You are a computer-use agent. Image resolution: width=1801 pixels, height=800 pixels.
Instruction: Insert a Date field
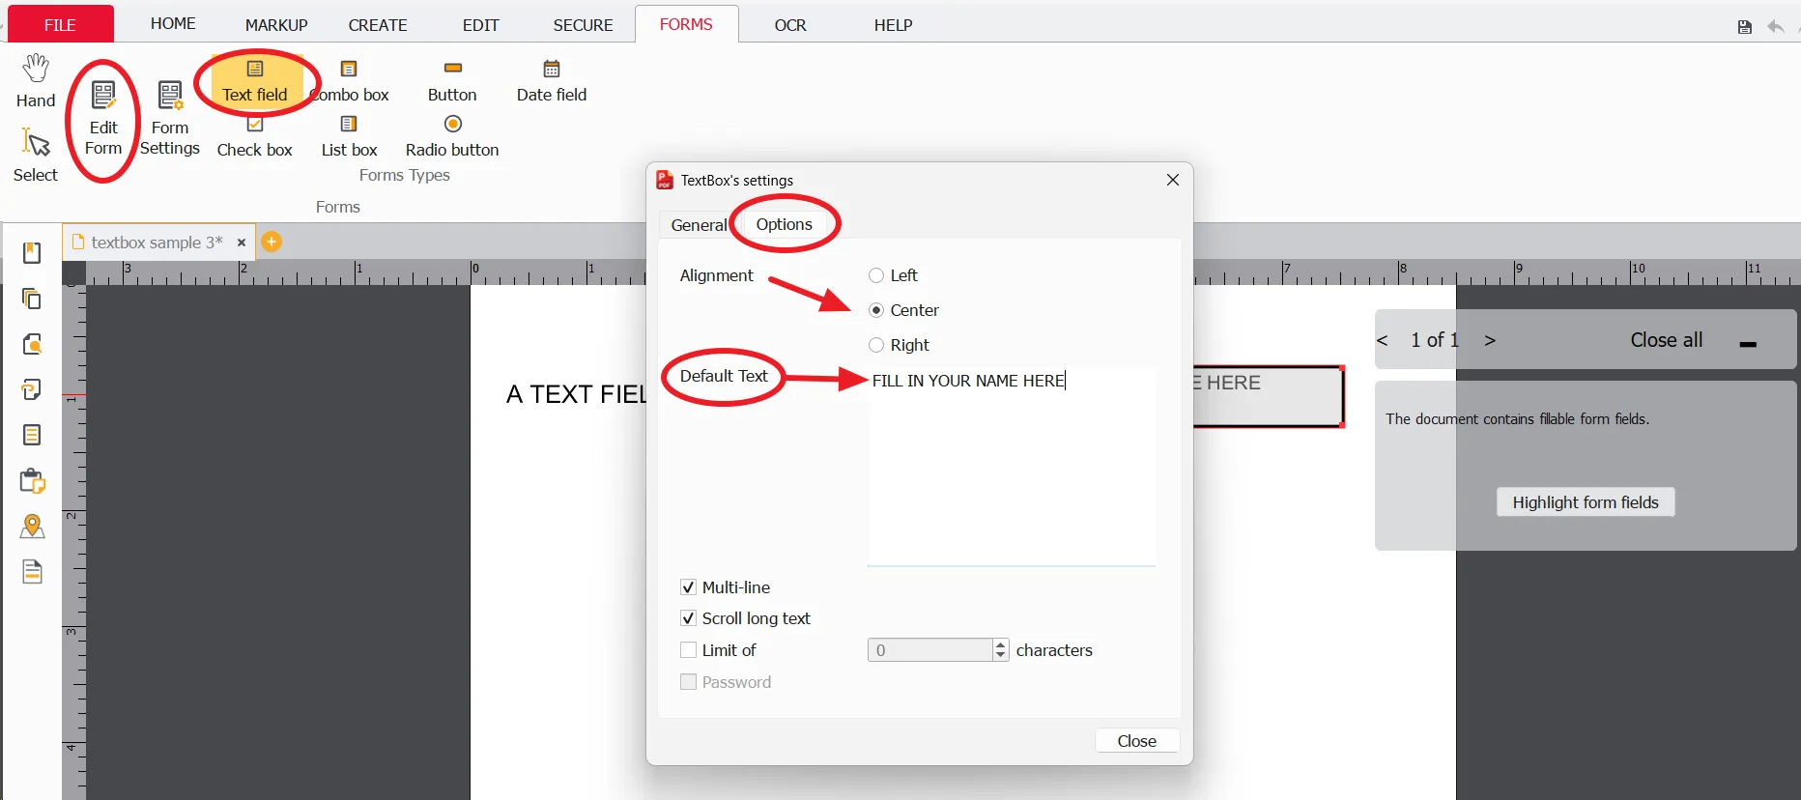(x=552, y=81)
